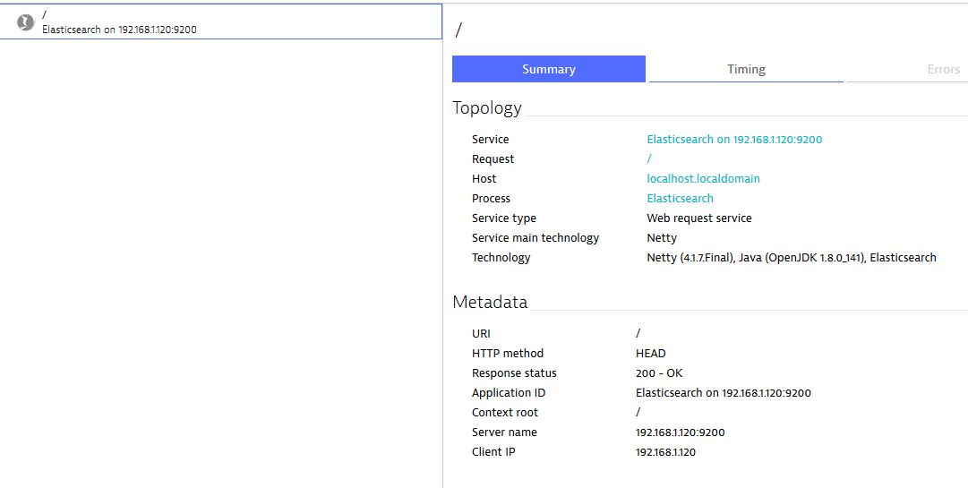Click the Metadata section heading
The image size is (968, 488).
pyautogui.click(x=490, y=303)
